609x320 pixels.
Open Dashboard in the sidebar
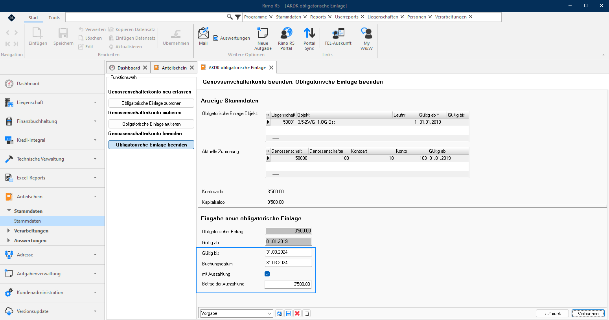click(x=52, y=84)
